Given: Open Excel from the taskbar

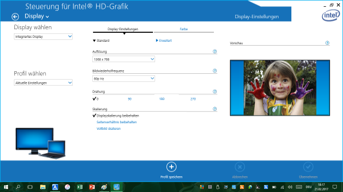Looking at the screenshot, I should (79, 187).
